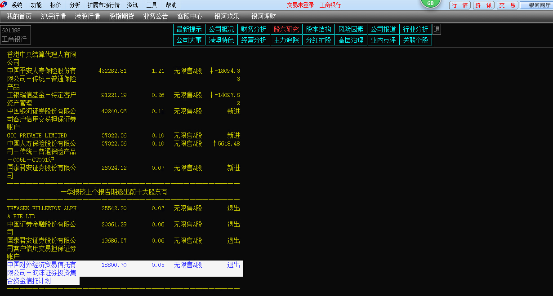Click the holding value 432282.81
553x296 pixels.
112,71
